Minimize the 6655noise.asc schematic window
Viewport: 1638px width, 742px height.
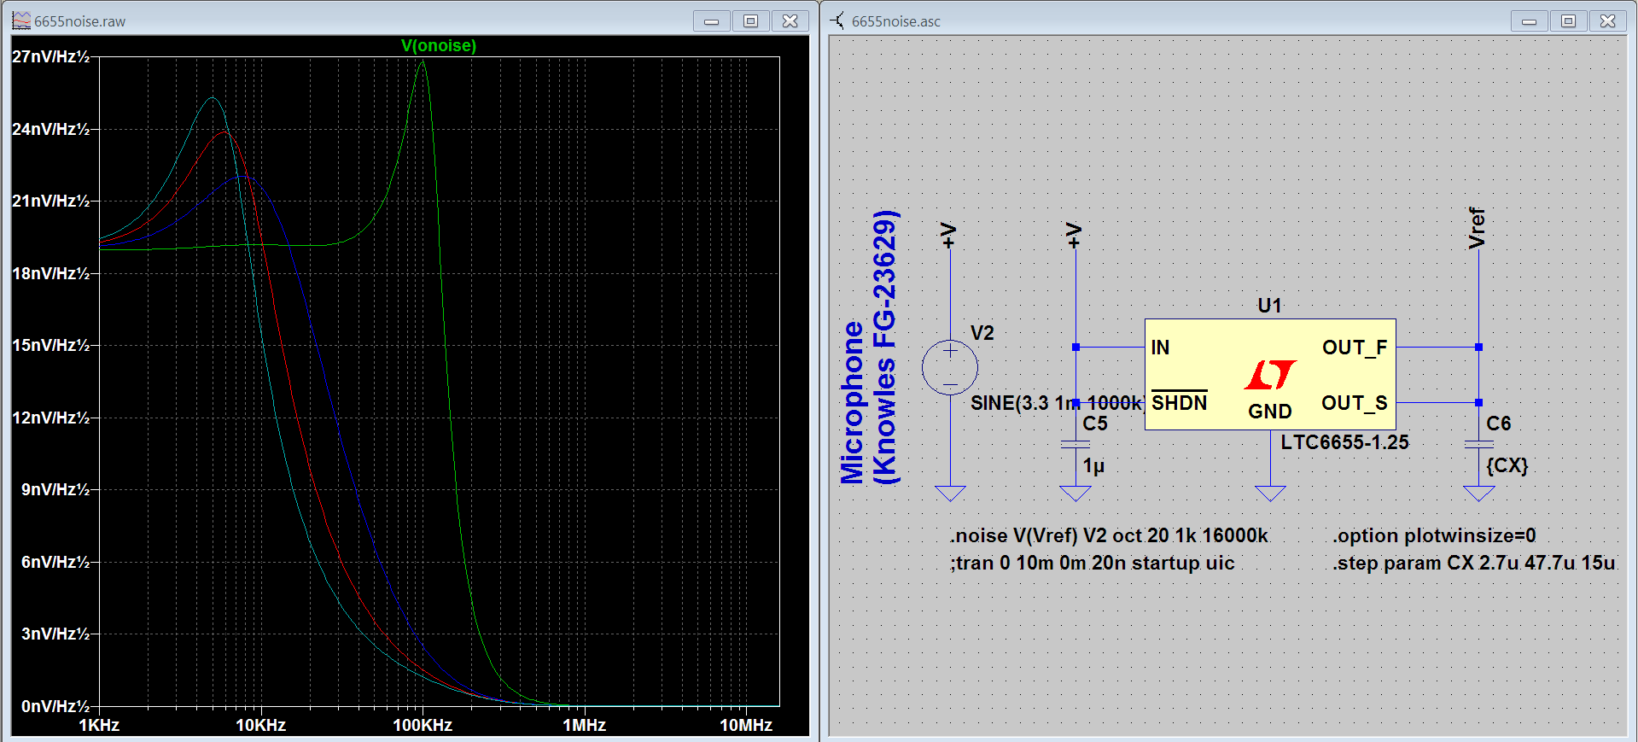click(1529, 20)
